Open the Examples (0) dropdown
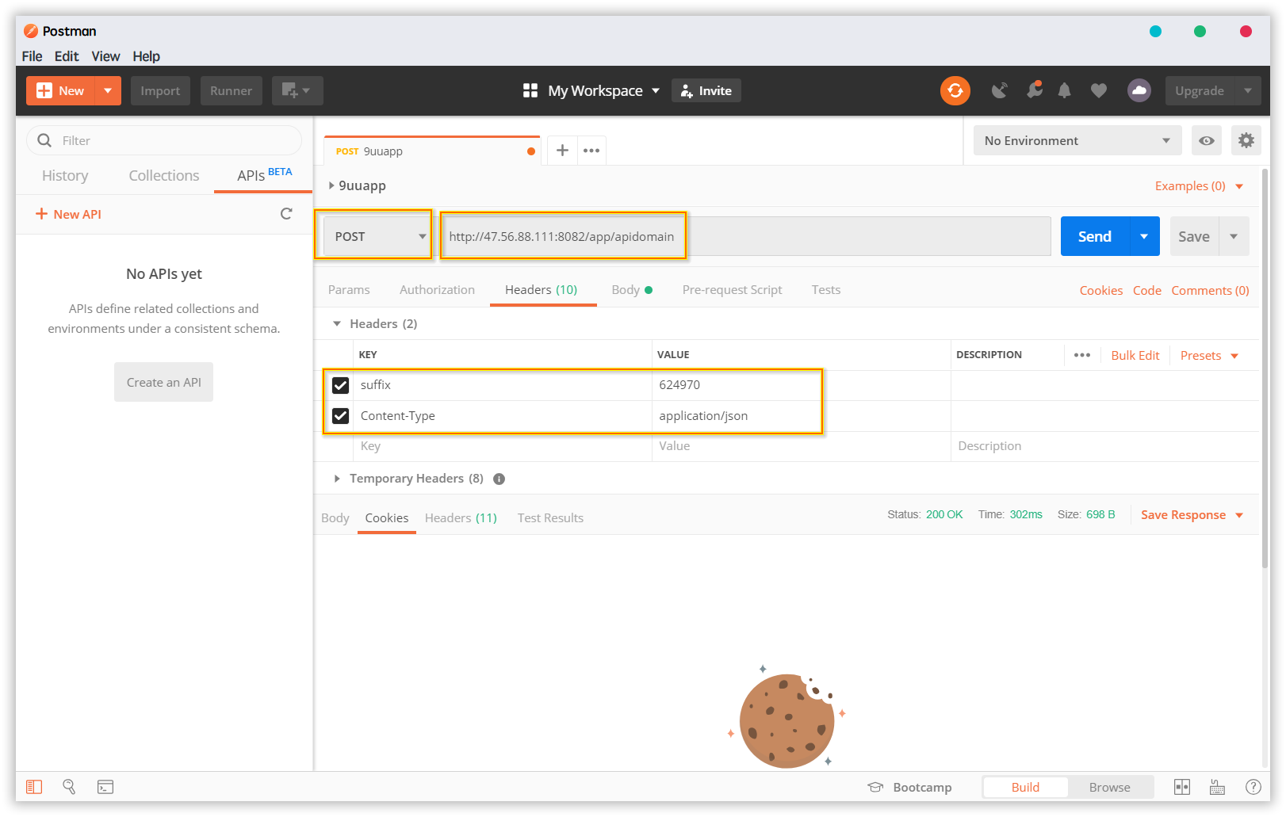The width and height of the screenshot is (1286, 817). pyautogui.click(x=1199, y=186)
